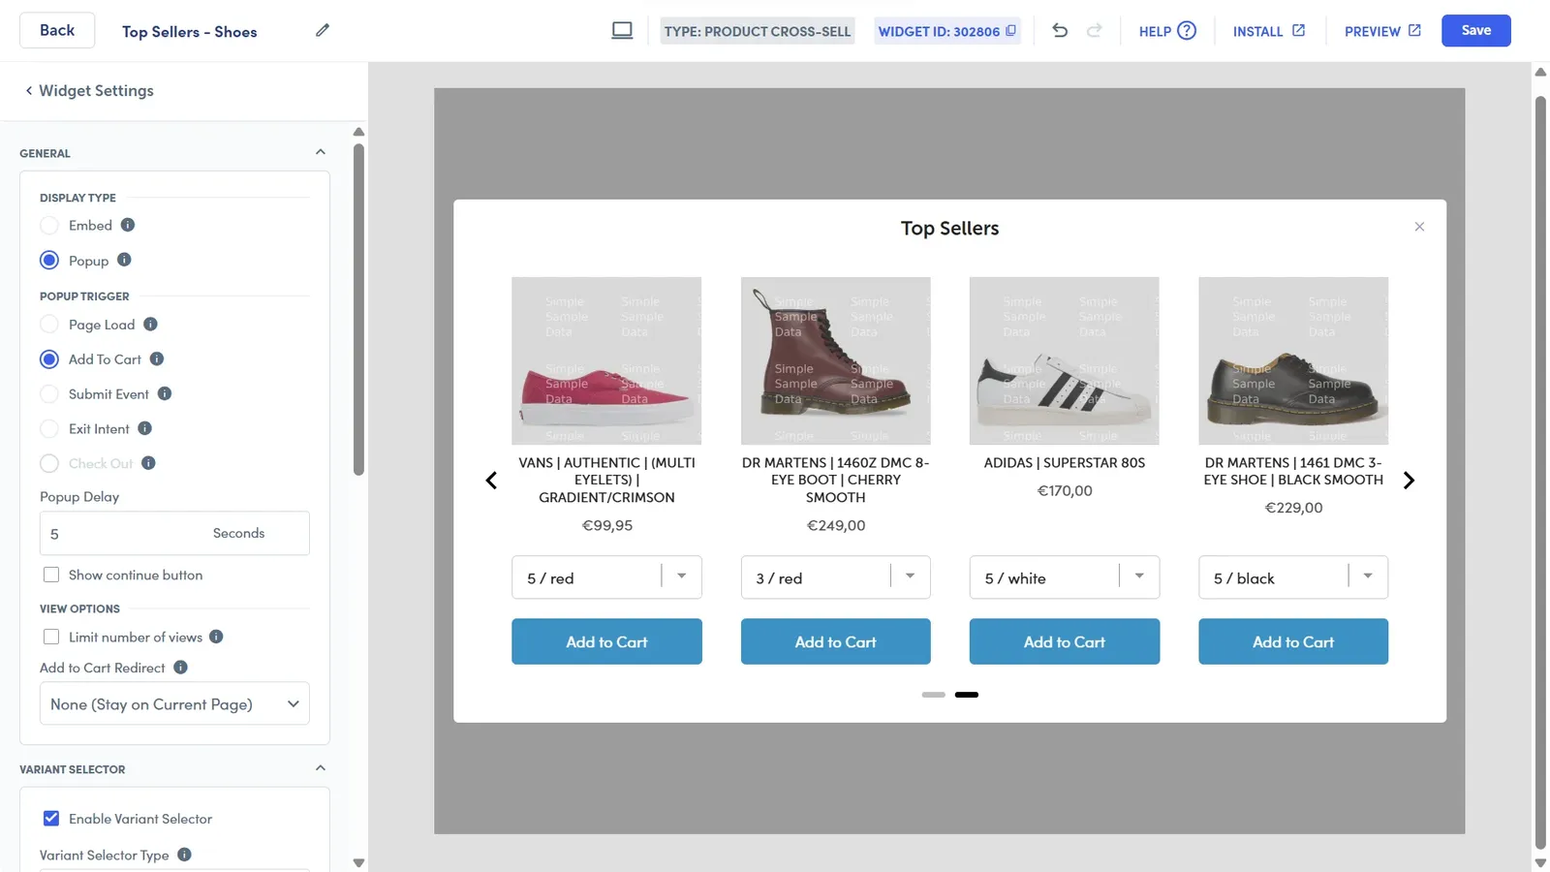
Task: Choose Page Load as popup trigger
Action: [x=49, y=325]
